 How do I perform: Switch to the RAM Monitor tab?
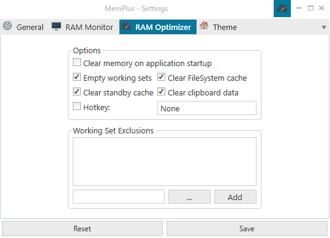tap(83, 27)
